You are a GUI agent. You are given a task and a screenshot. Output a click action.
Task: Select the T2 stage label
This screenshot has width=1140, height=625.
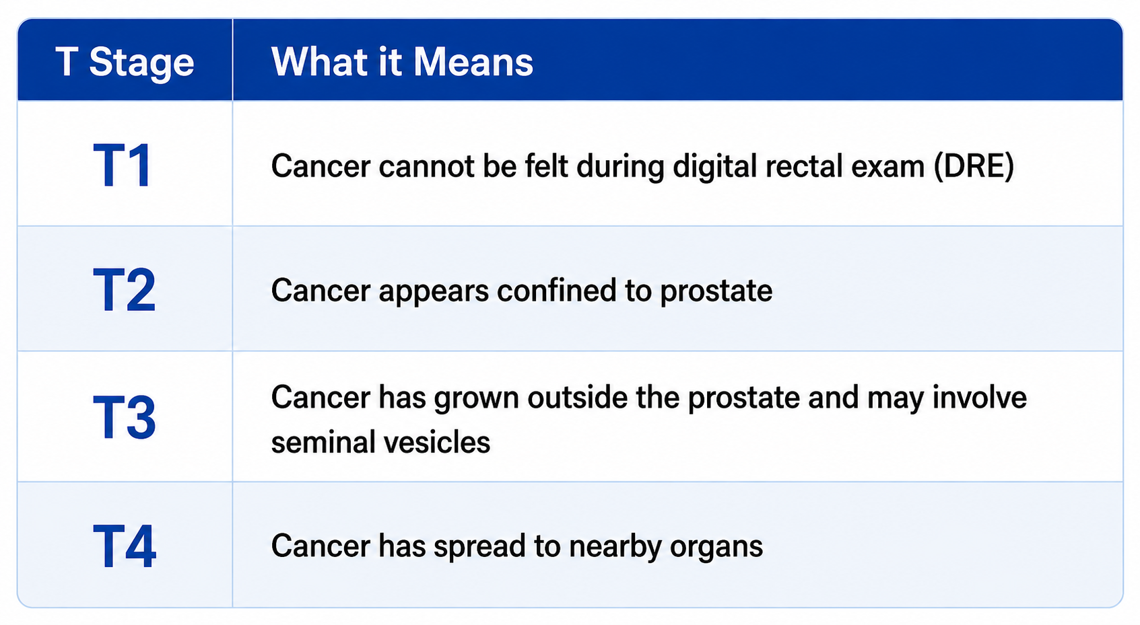(x=125, y=290)
